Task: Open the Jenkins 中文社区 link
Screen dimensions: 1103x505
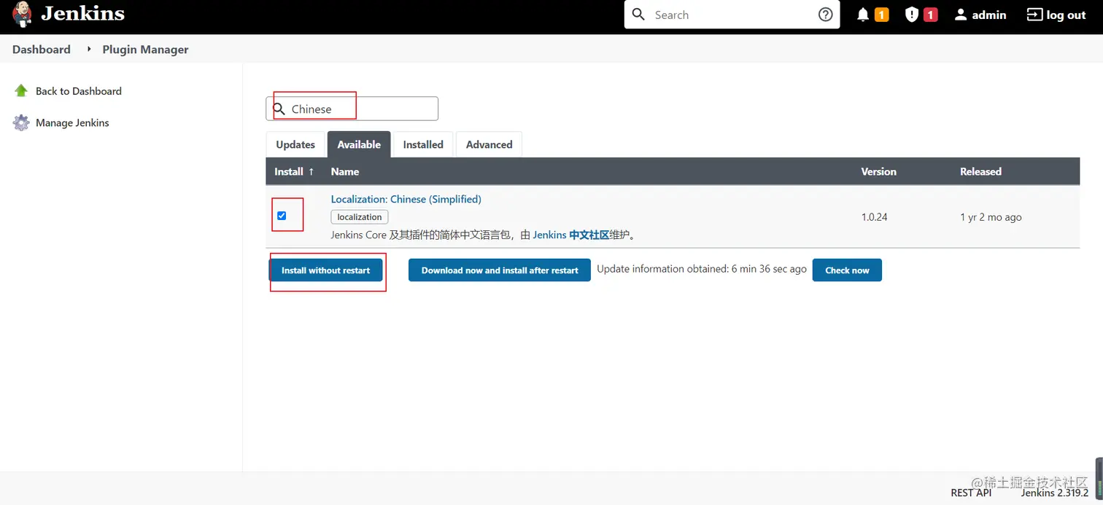Action: [571, 235]
